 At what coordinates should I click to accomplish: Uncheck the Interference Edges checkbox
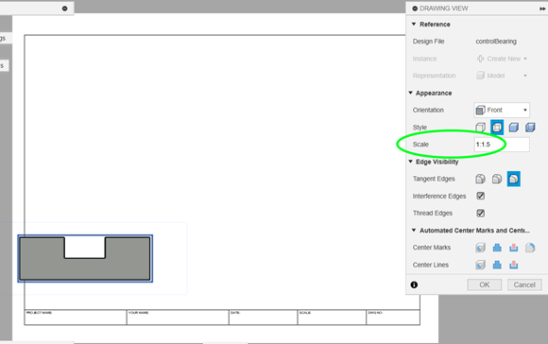click(x=481, y=196)
